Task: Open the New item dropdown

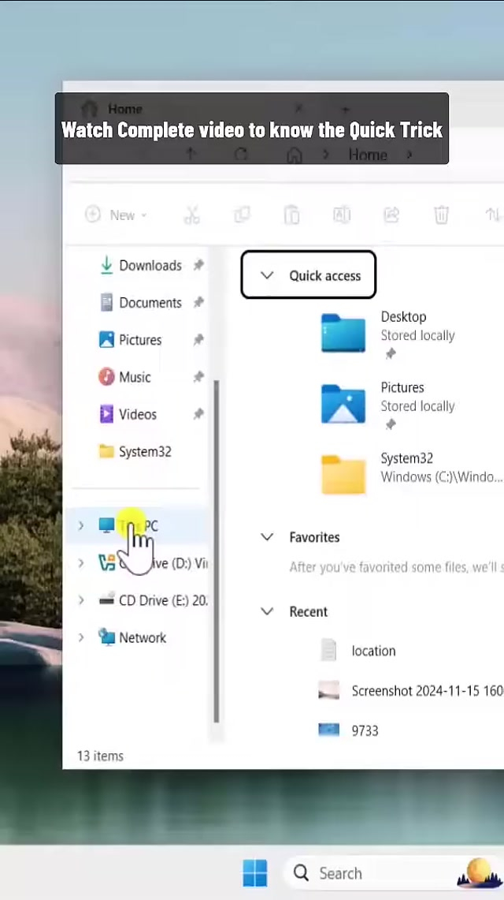Action: coord(116,215)
